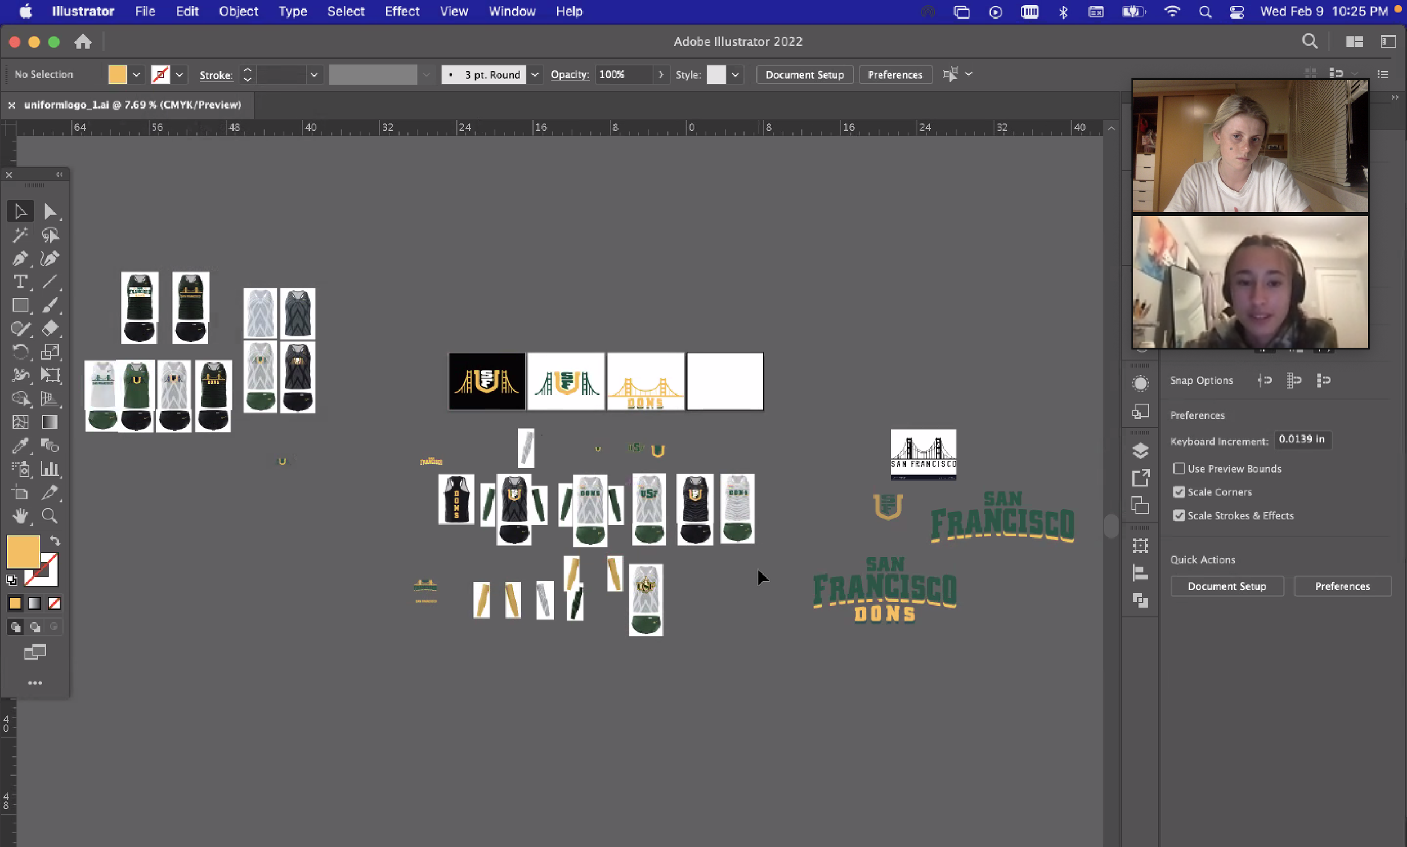Select the Free Transform tool
The height and width of the screenshot is (847, 1407).
[50, 375]
